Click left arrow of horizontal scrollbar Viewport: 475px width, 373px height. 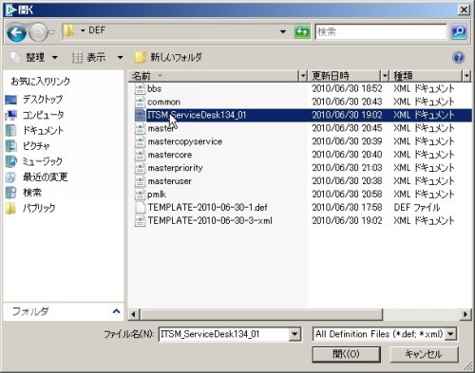(x=133, y=314)
